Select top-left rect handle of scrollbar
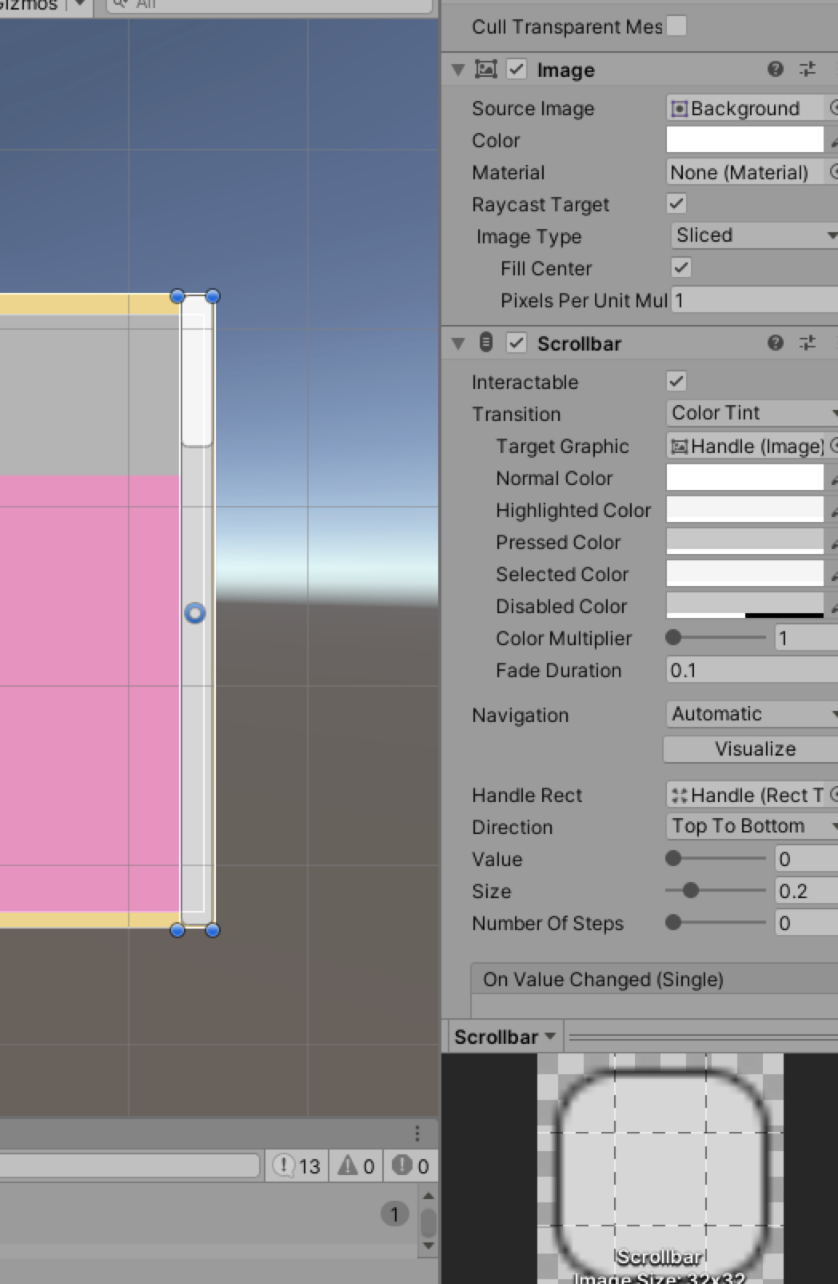Screen dimensions: 838x1284 click(178, 296)
